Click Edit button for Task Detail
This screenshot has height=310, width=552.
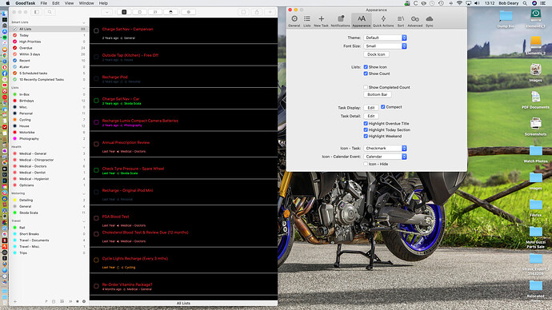(370, 116)
